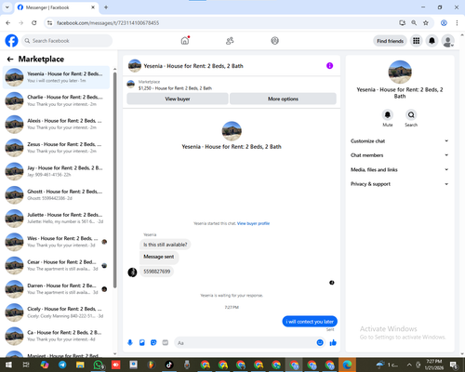Image resolution: width=465 pixels, height=372 pixels.
Task: Open Charlie House for Rent conversation
Action: click(x=56, y=100)
